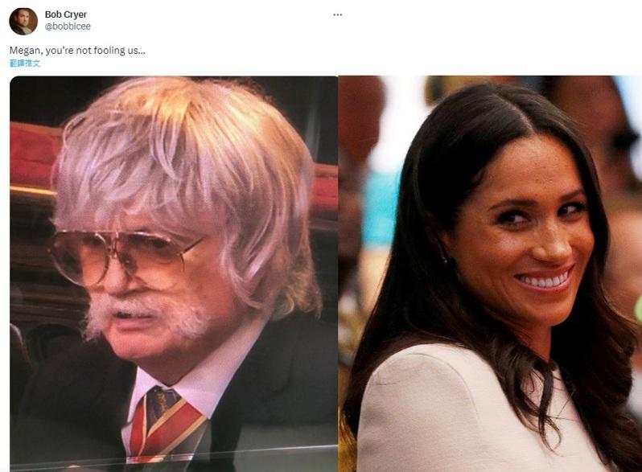Open the Bob Cryer display name link

(65, 14)
